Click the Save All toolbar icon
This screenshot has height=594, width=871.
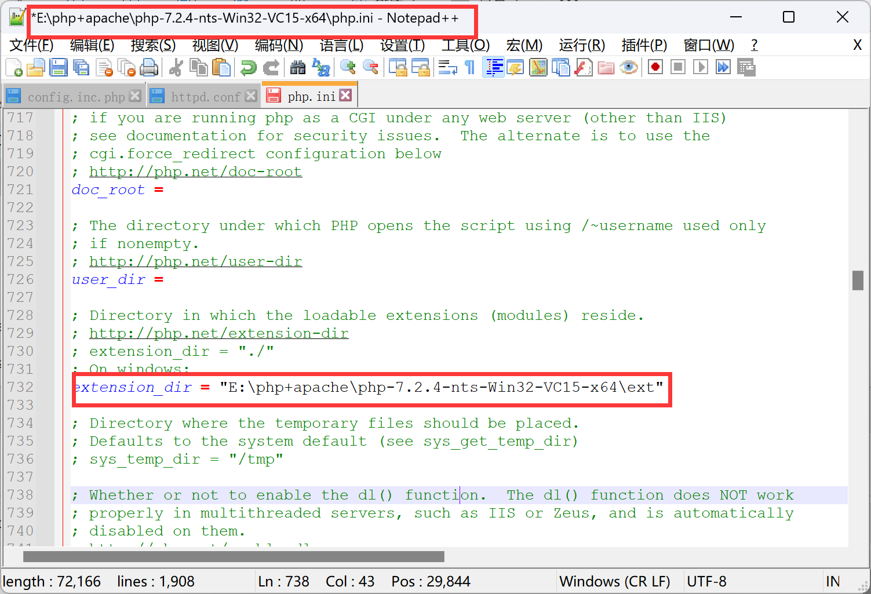pos(81,68)
